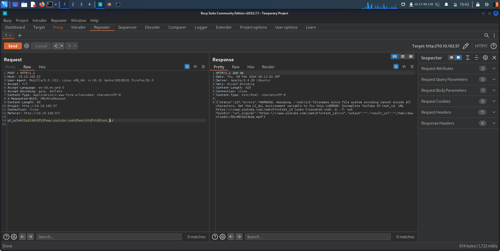Screen dimensions: 500x251
Task: Edit the target with the pencil icon
Action: [466, 46]
